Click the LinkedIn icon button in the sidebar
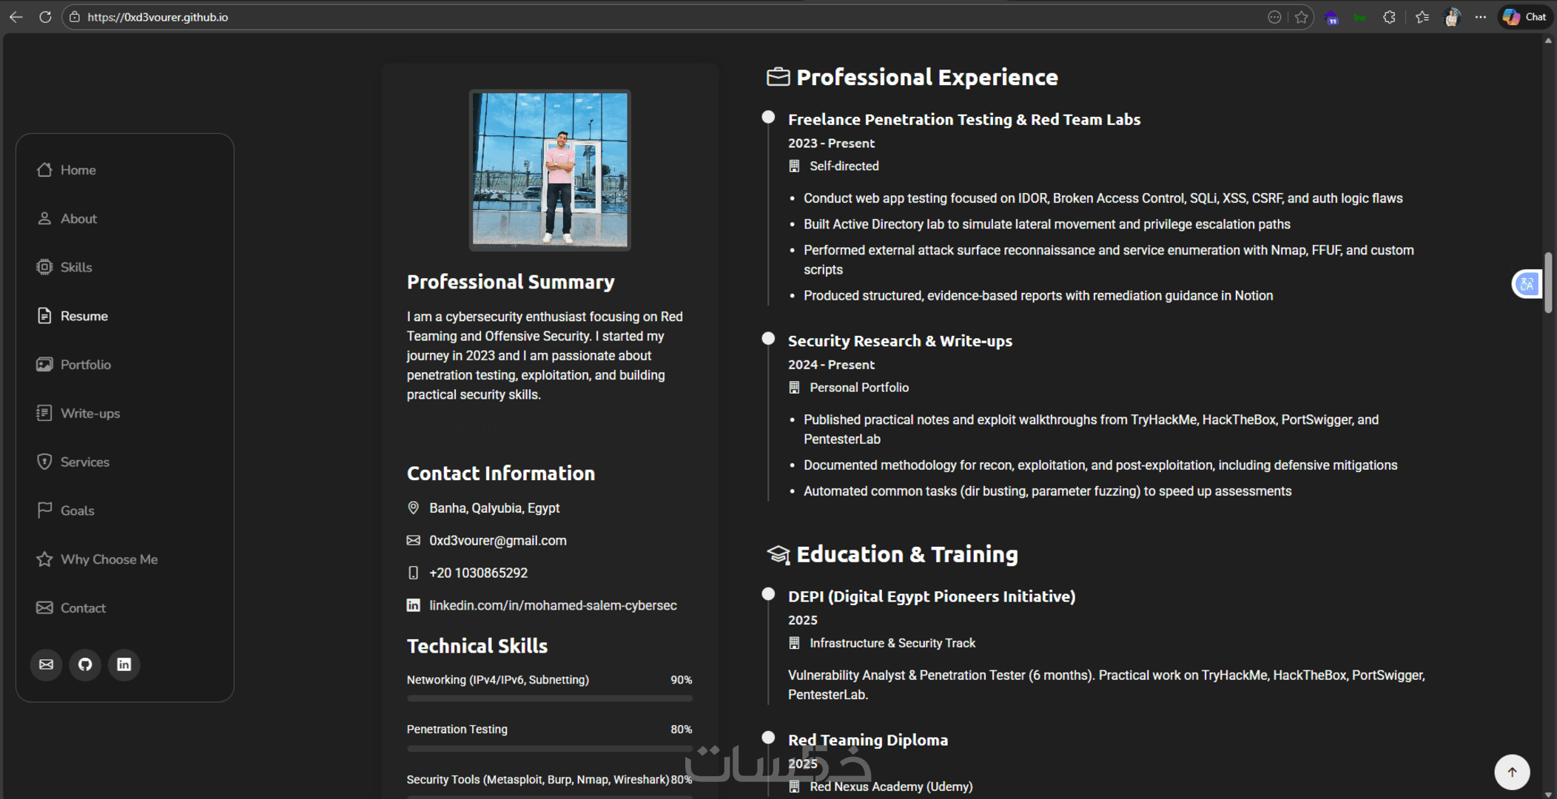Screen dimensions: 1557x799 pyautogui.click(x=124, y=664)
